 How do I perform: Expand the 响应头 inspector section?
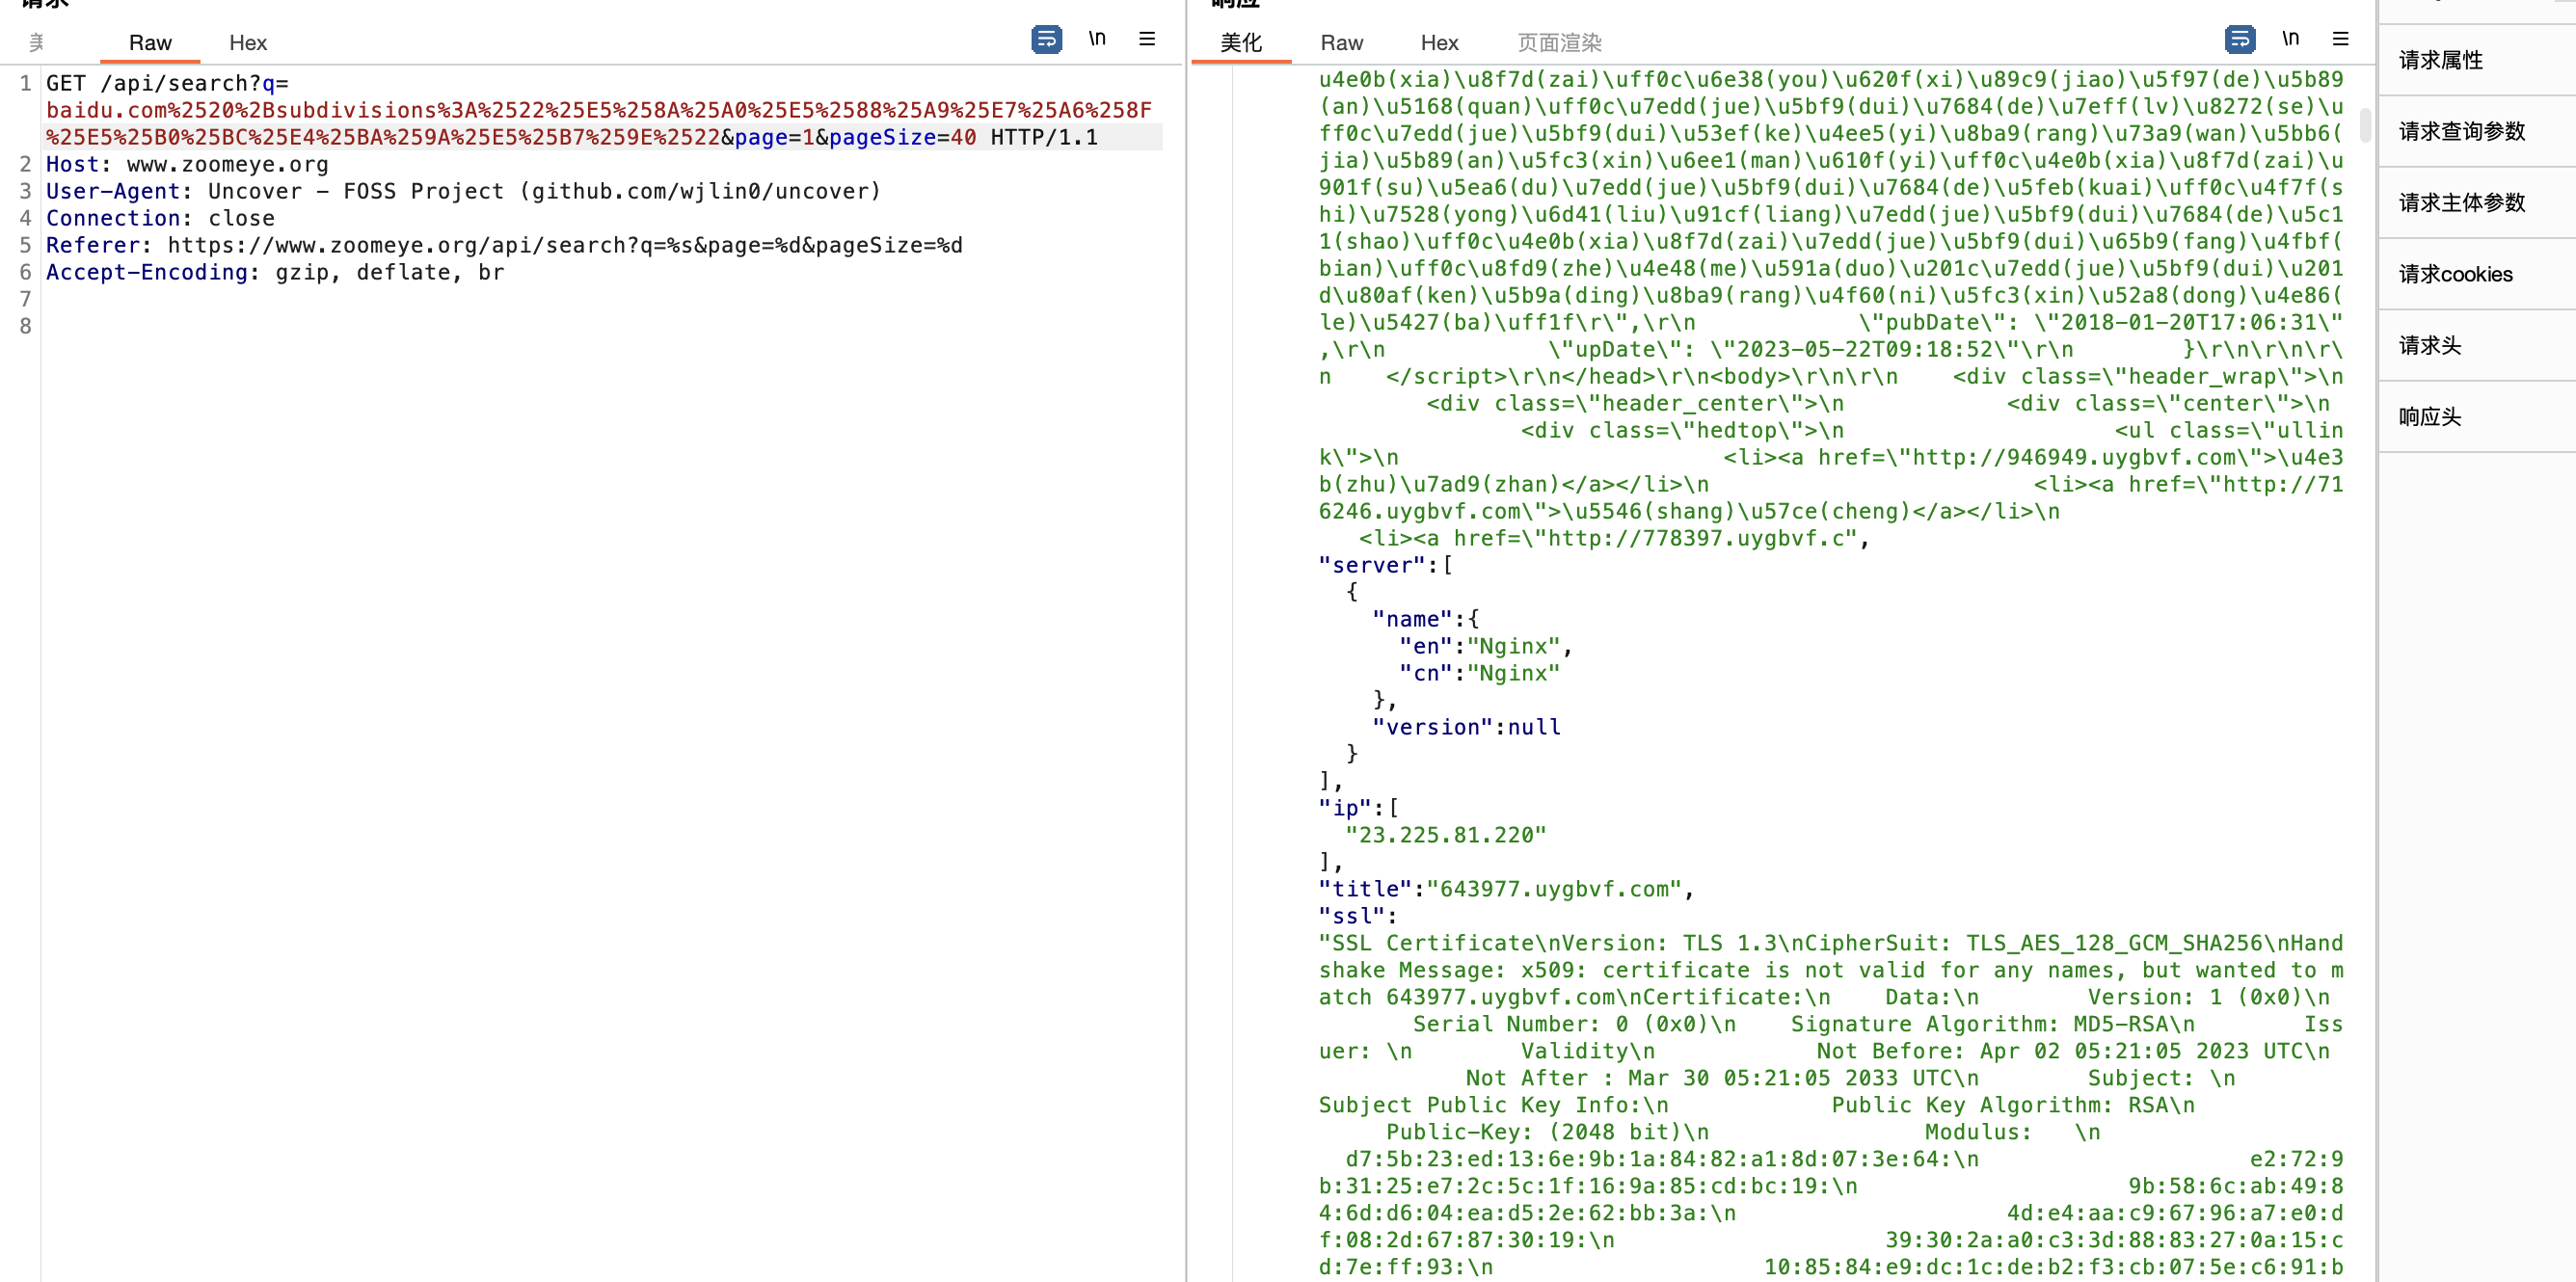coord(2429,417)
